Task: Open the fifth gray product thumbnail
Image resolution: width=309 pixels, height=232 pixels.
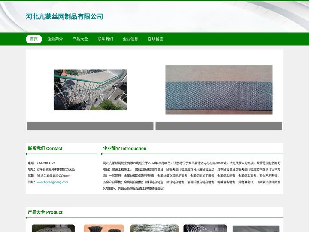Action: click(256, 229)
